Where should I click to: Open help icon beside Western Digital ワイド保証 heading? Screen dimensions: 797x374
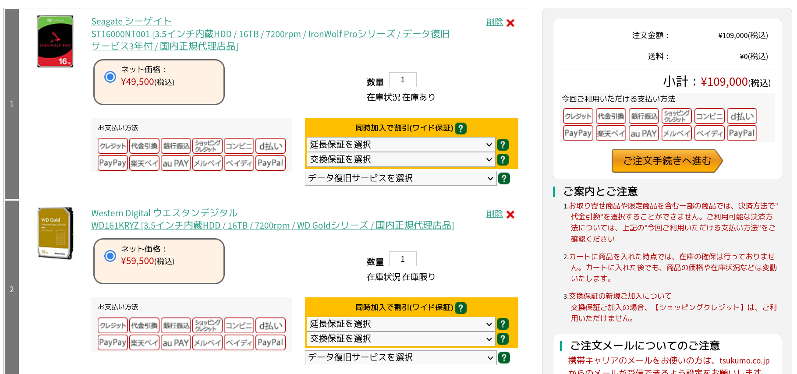[460, 308]
